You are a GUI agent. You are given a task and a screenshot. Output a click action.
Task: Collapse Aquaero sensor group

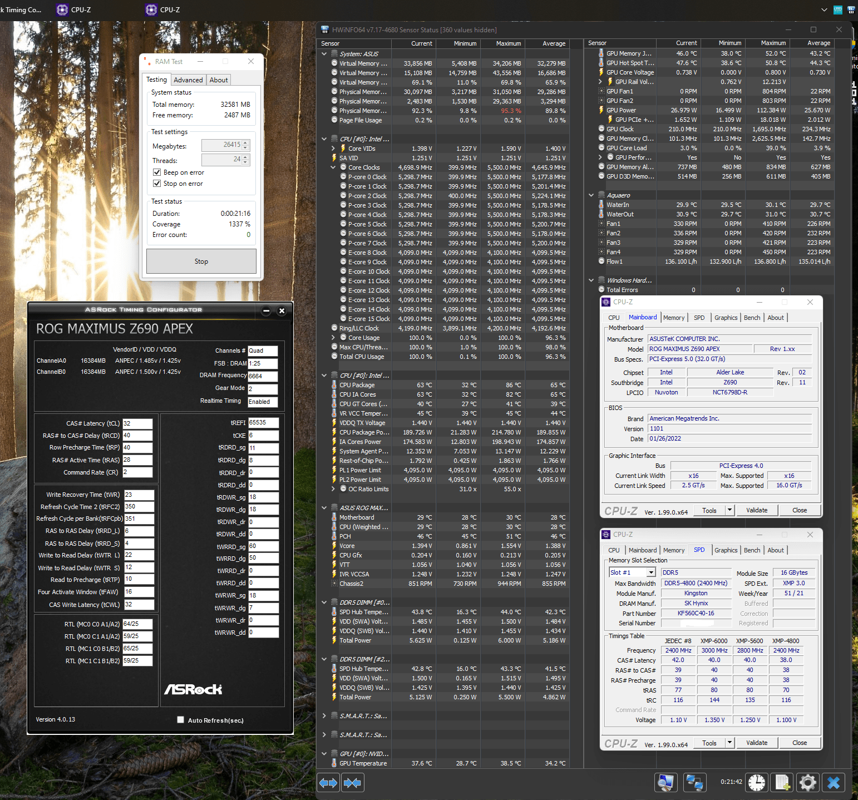(x=591, y=195)
